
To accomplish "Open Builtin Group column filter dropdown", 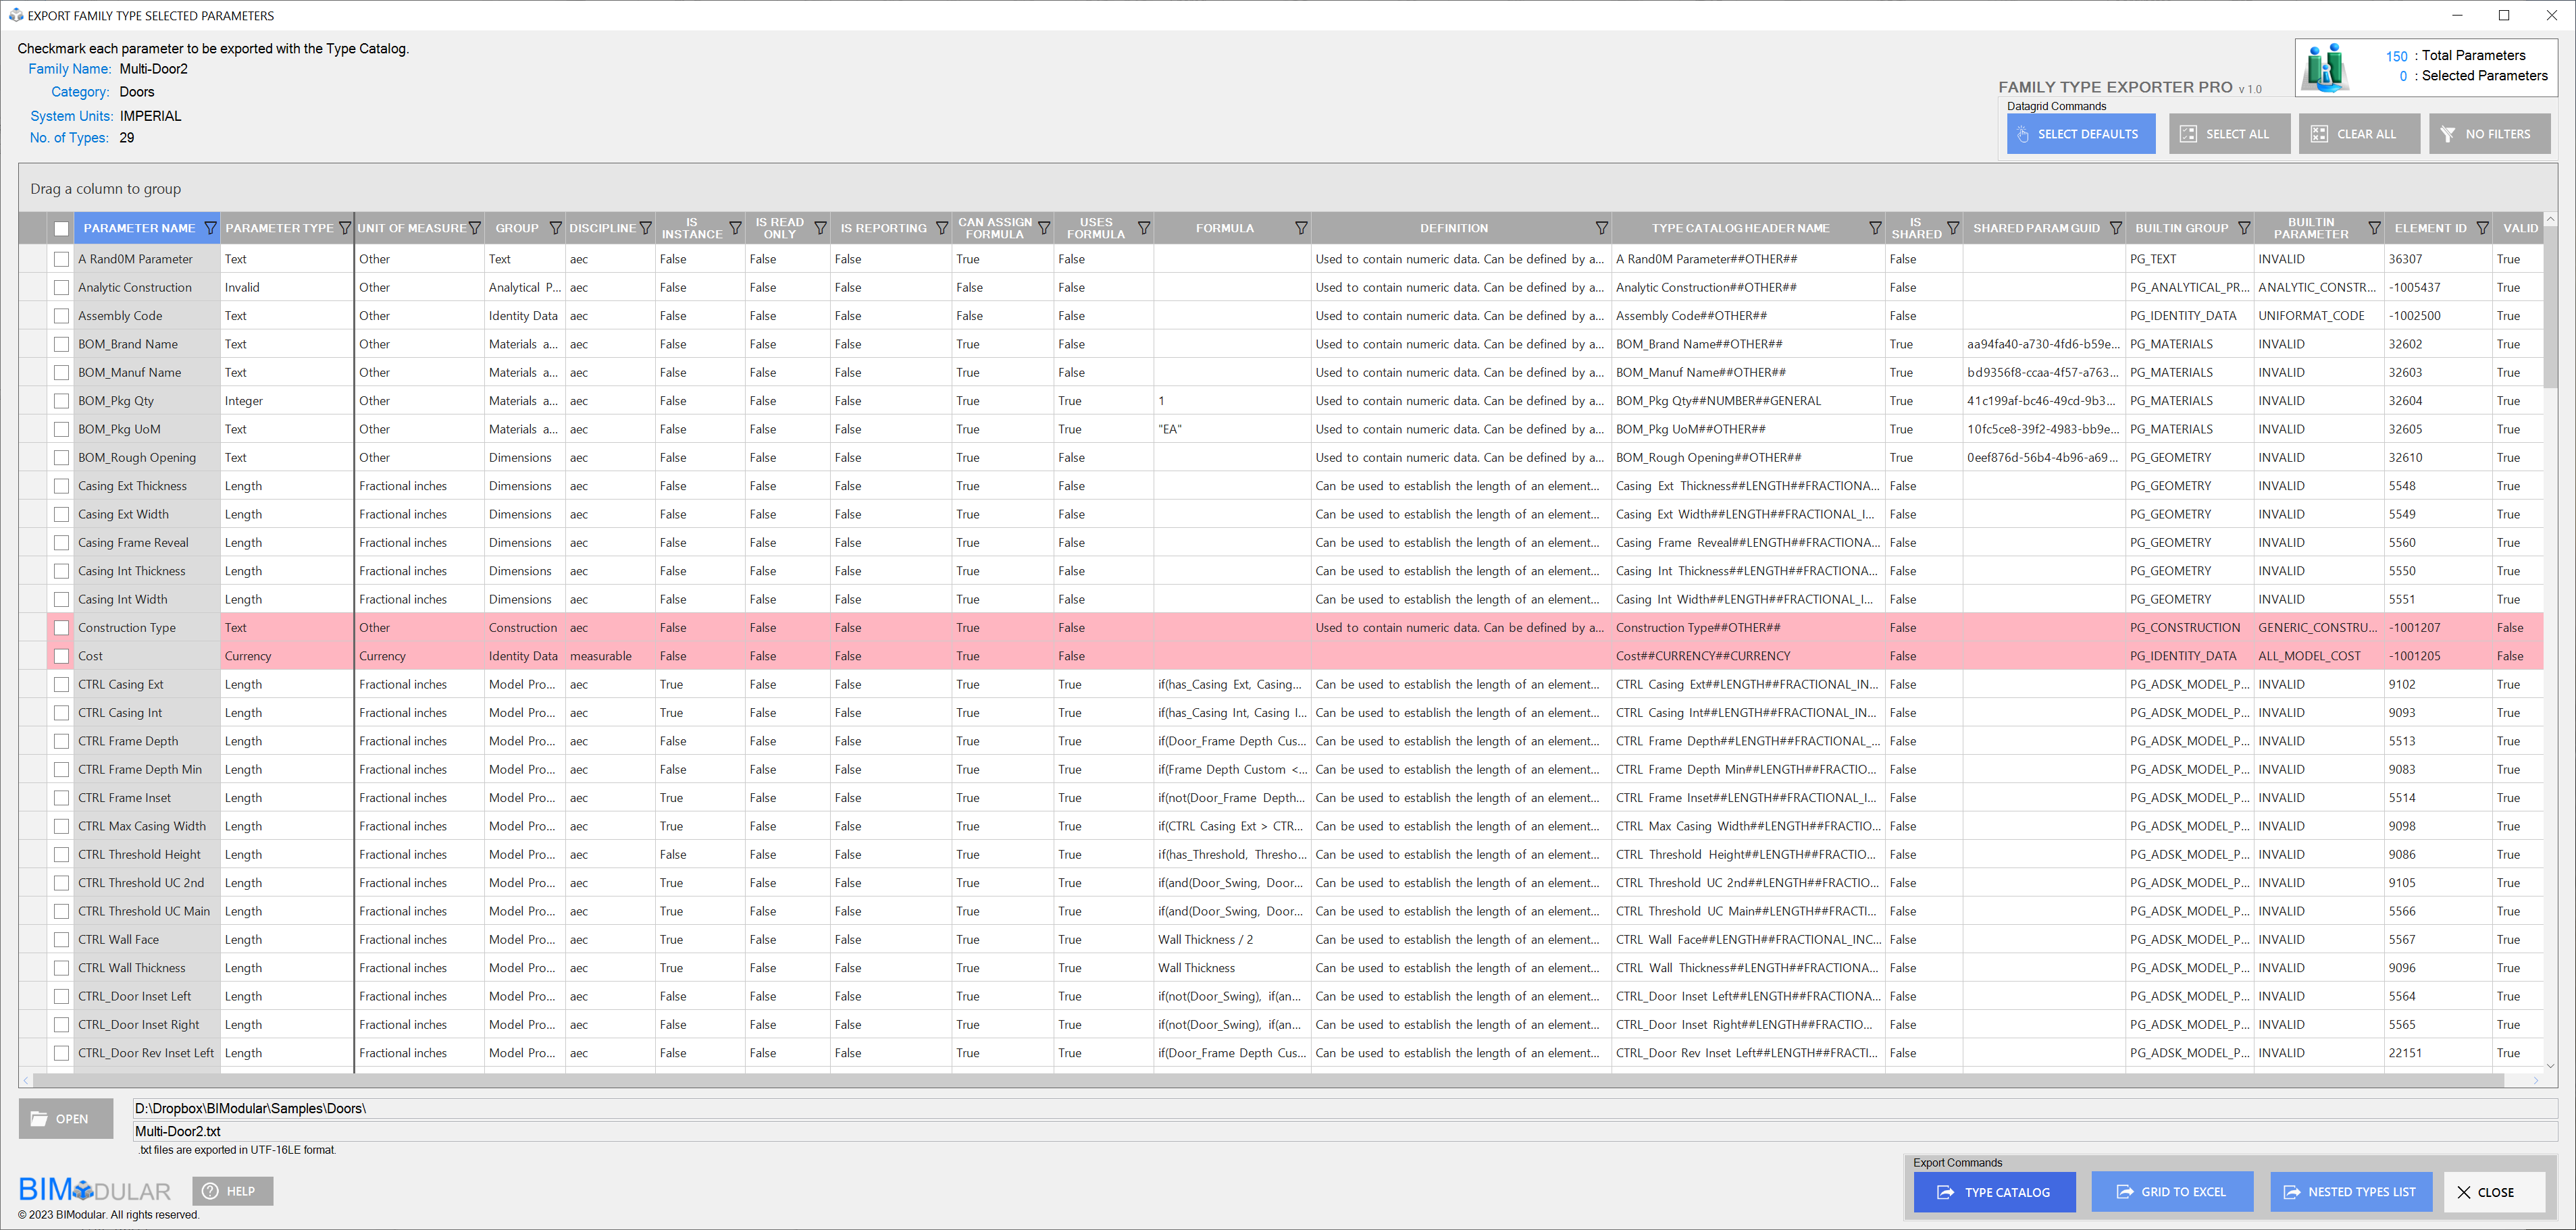I will click(2244, 228).
